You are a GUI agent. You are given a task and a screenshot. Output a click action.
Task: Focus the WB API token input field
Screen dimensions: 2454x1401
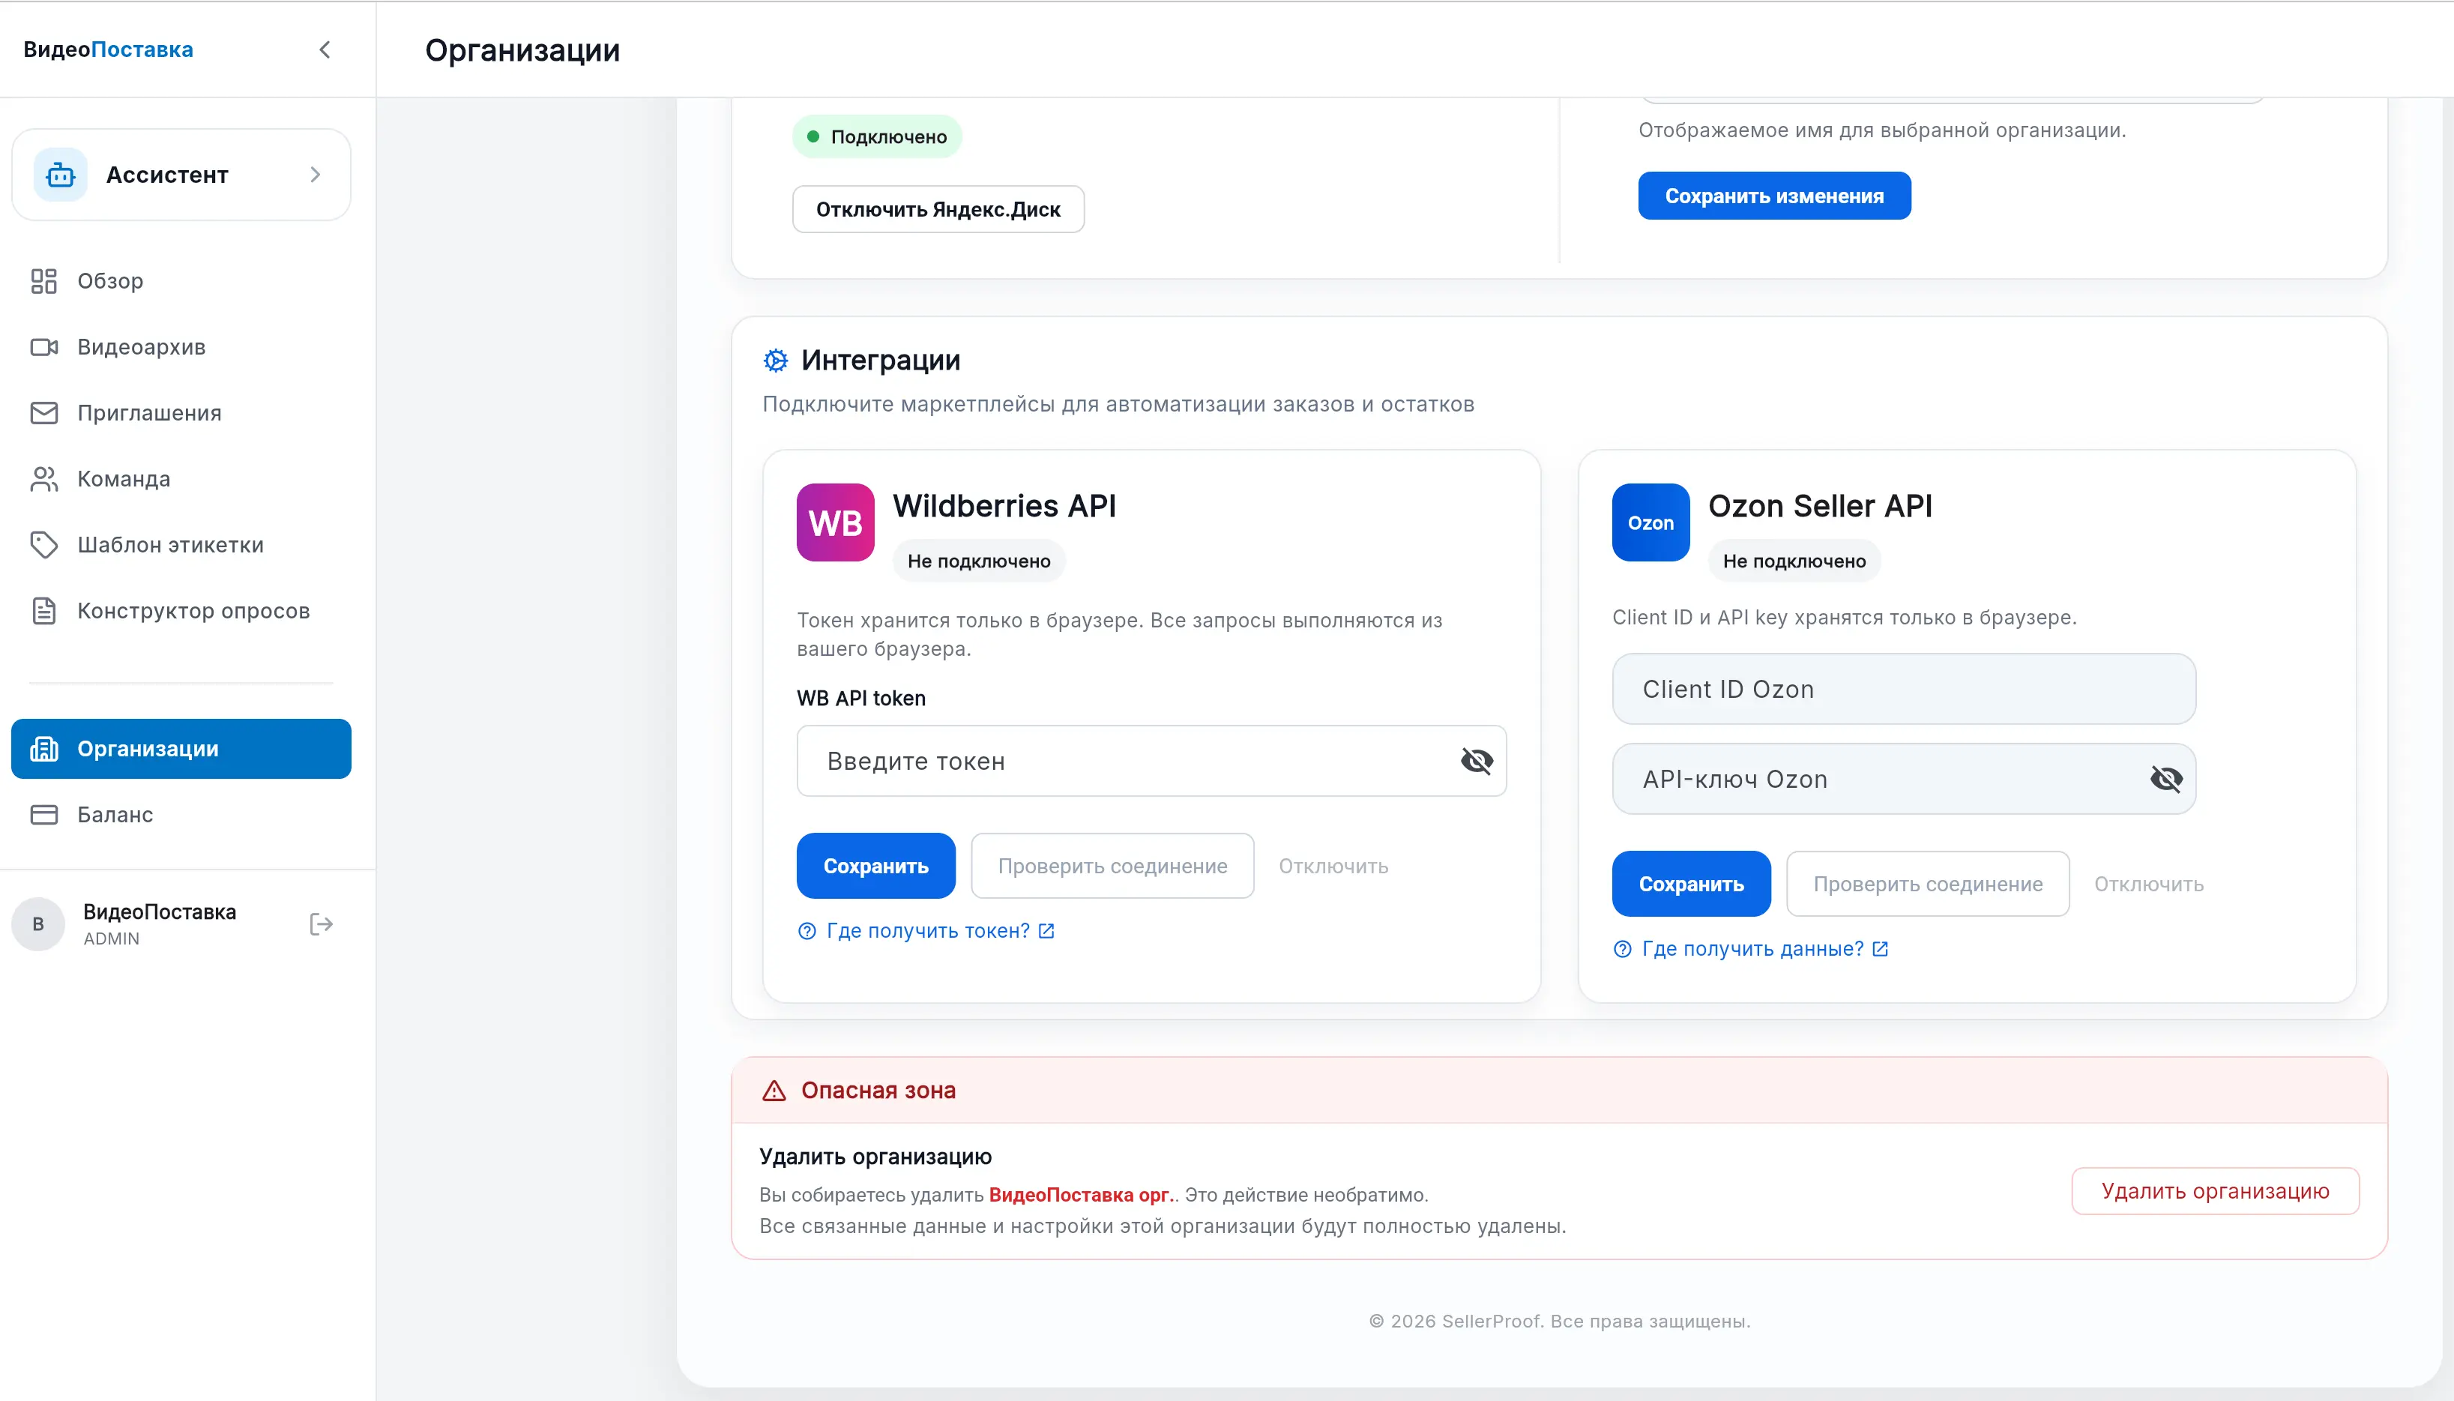click(1151, 761)
